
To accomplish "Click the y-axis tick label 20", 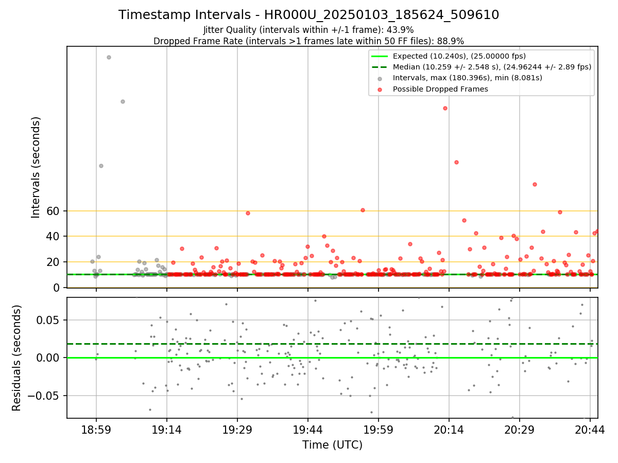I will 54,262.
